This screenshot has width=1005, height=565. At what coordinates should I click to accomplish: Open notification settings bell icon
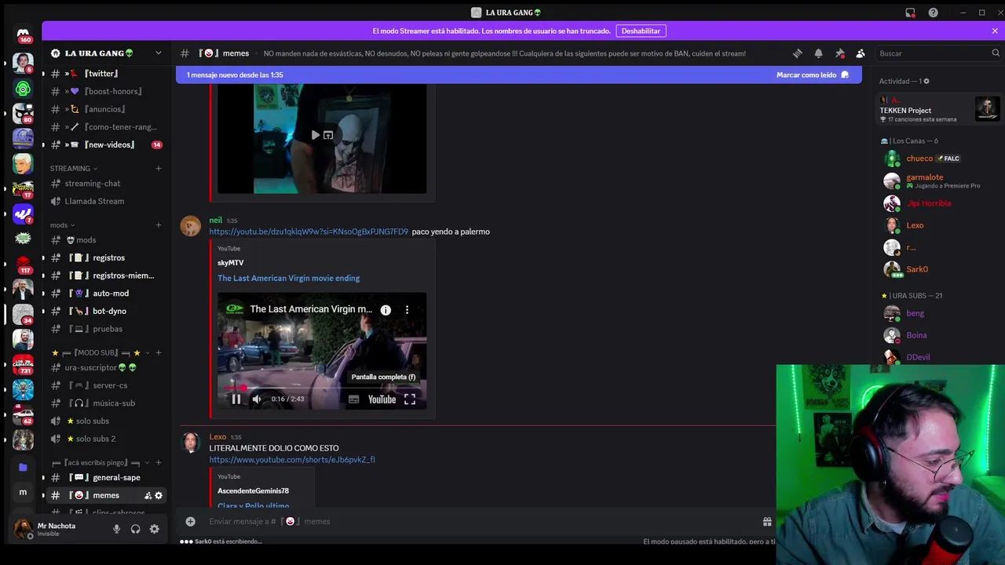(818, 53)
